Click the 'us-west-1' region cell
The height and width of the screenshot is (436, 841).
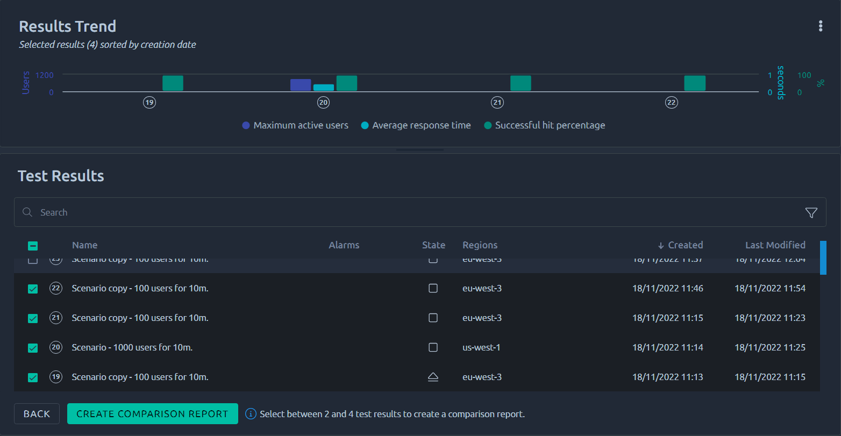click(482, 347)
